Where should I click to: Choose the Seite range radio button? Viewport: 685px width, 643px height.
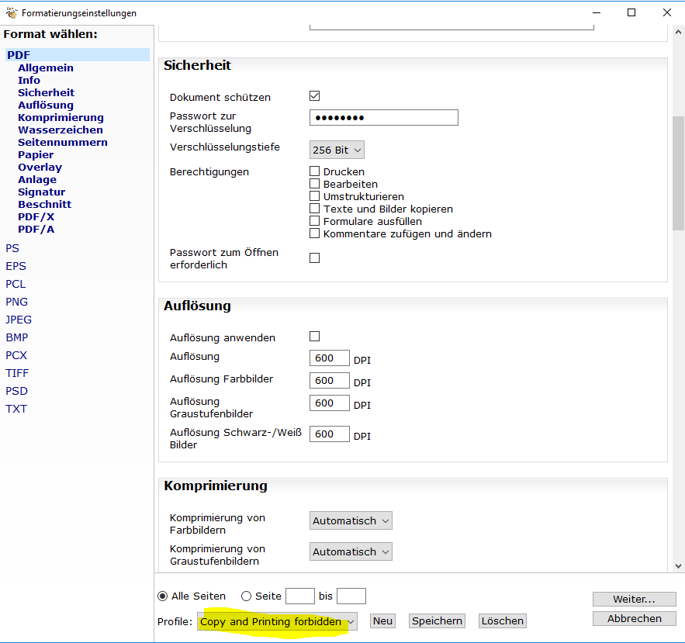coord(247,596)
